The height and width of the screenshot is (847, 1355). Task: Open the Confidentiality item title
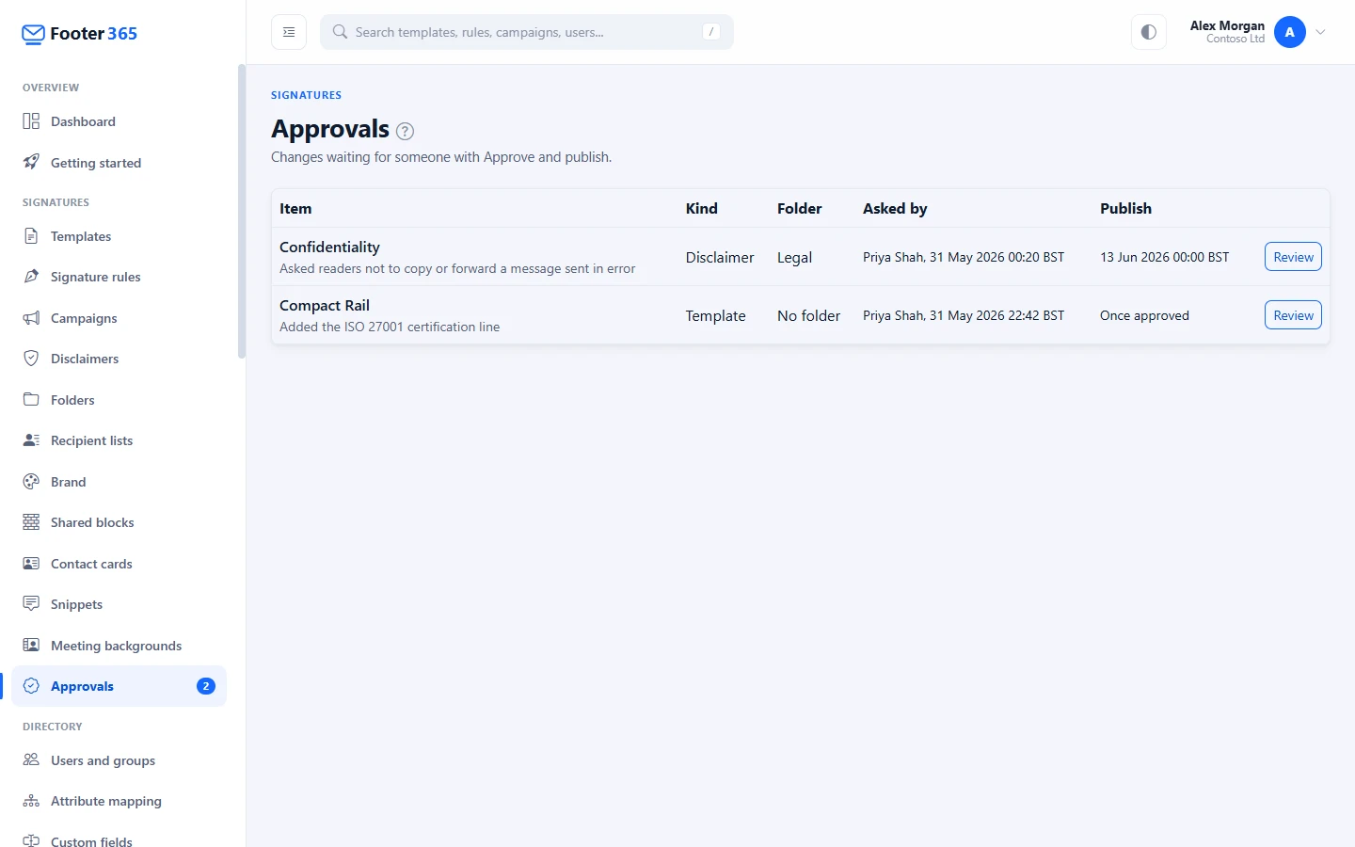(329, 247)
